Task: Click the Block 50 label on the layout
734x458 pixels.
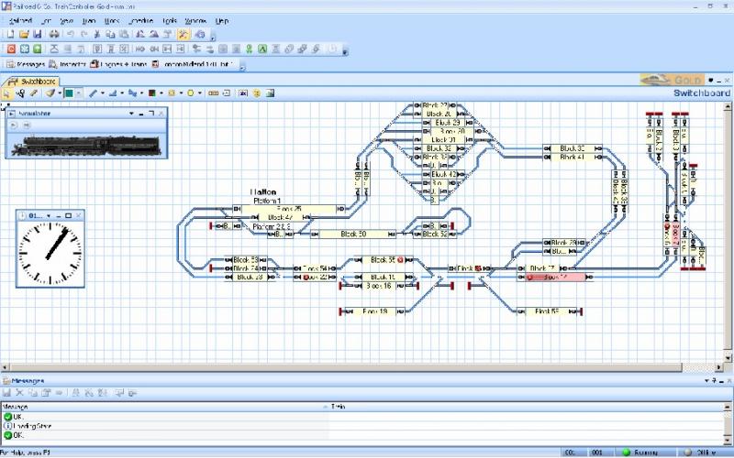Action: tap(354, 234)
